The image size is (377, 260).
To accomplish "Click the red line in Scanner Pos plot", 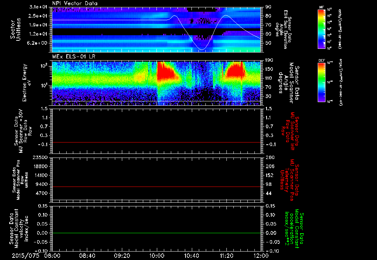I will click(156, 187).
